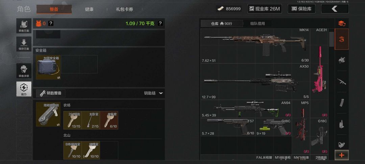The height and width of the screenshot is (164, 365).
Task: Click the orange plus button
Action: [341, 155]
